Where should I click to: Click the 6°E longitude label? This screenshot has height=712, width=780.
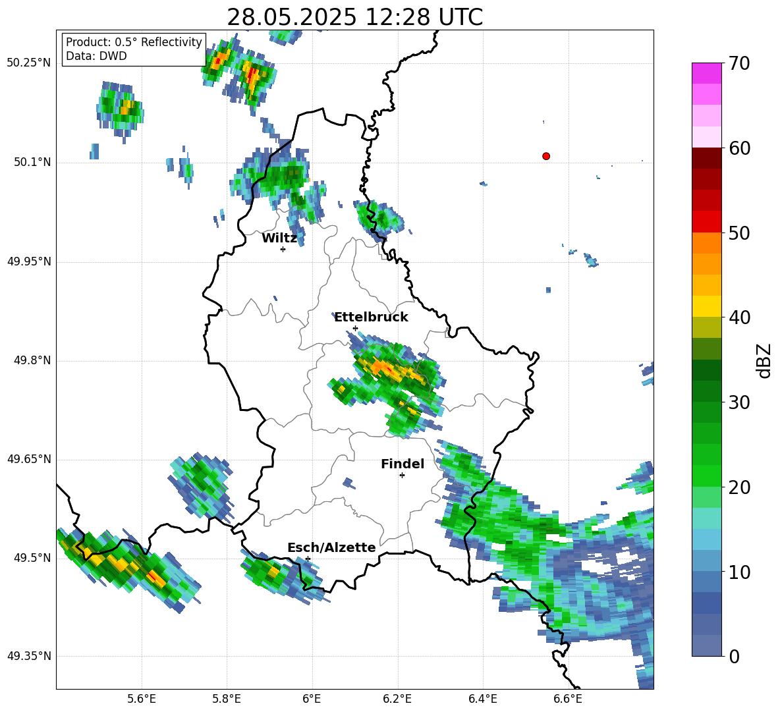coord(312,699)
